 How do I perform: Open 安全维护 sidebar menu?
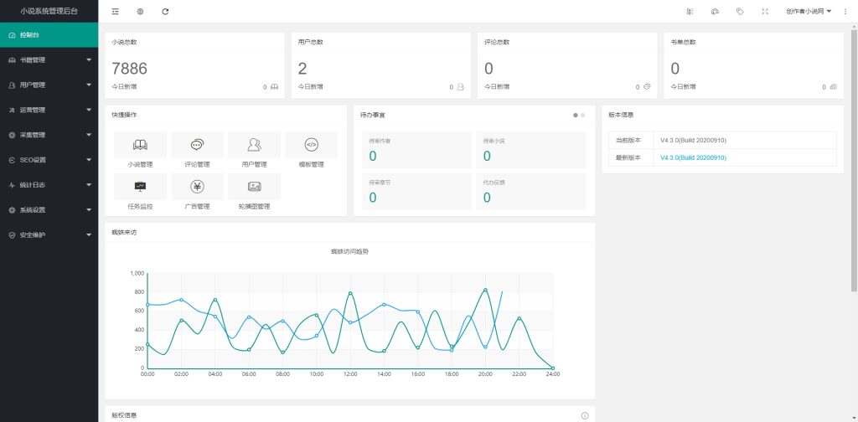click(49, 235)
